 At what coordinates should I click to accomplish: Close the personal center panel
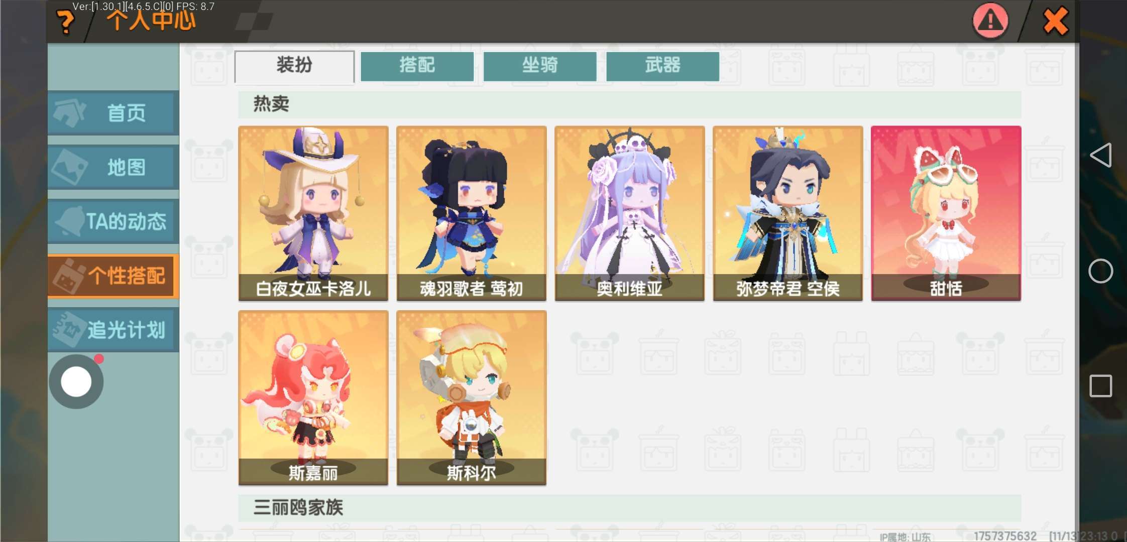1055,22
